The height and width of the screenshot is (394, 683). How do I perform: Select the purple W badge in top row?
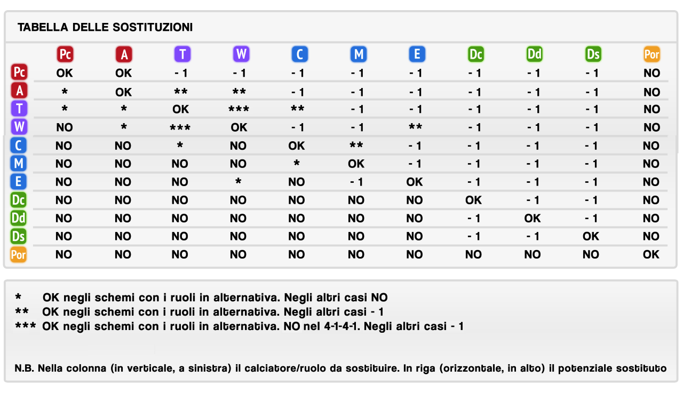pos(241,54)
